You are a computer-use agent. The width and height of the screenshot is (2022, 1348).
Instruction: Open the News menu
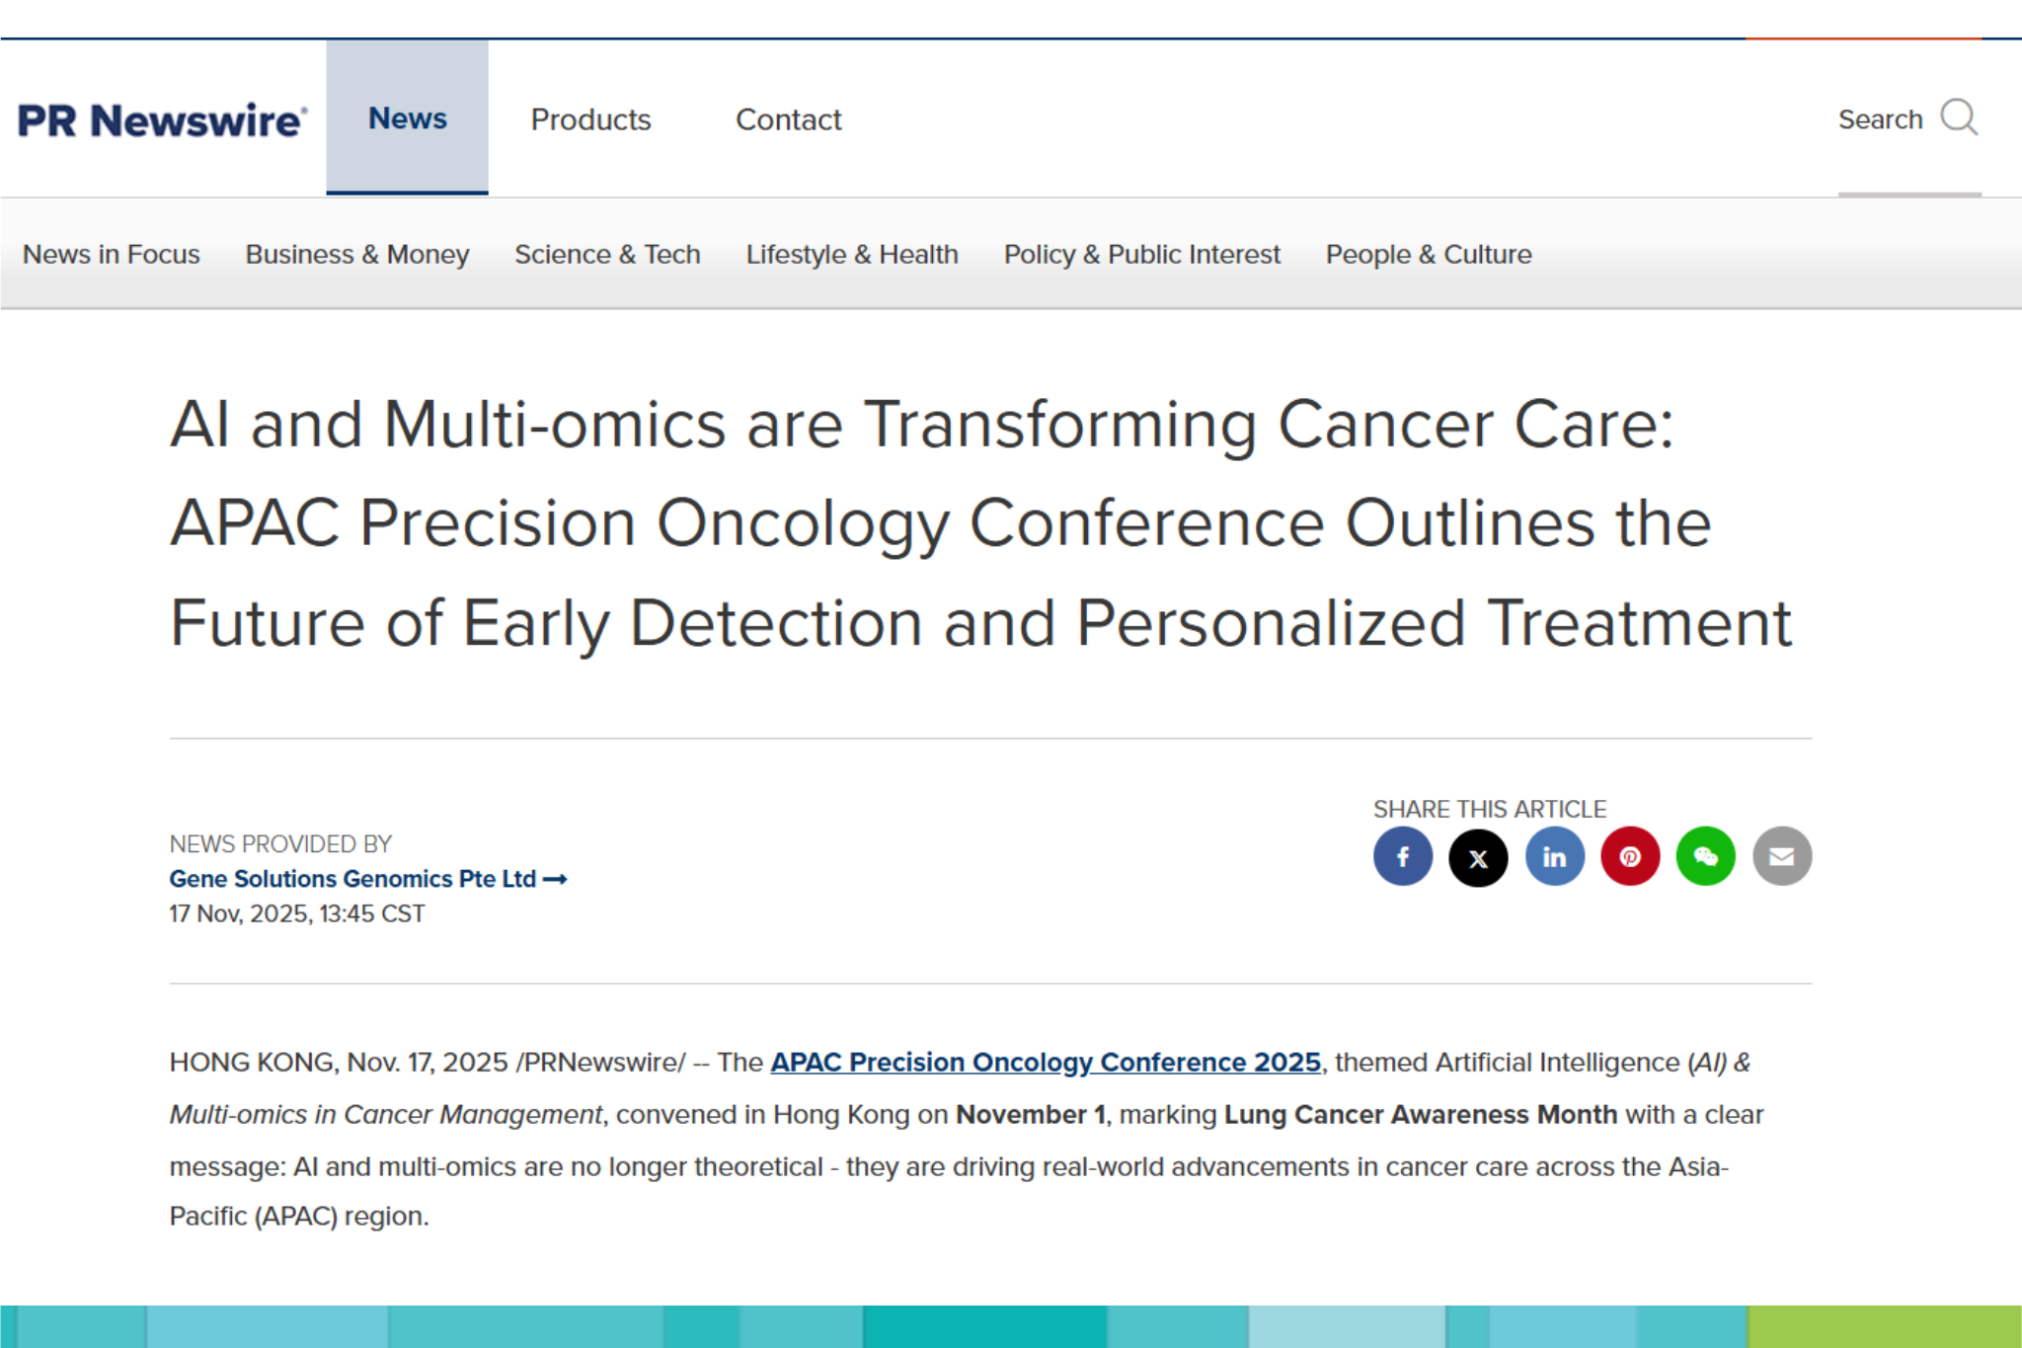(407, 118)
